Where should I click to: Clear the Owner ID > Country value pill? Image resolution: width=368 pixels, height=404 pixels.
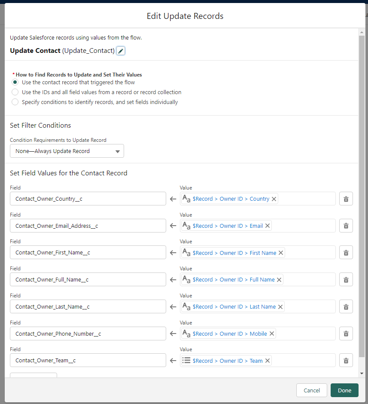[274, 199]
